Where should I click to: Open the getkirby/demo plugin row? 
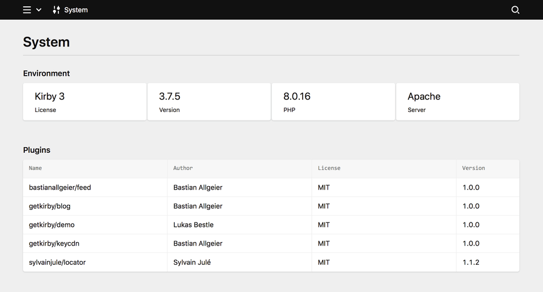[x=271, y=225]
